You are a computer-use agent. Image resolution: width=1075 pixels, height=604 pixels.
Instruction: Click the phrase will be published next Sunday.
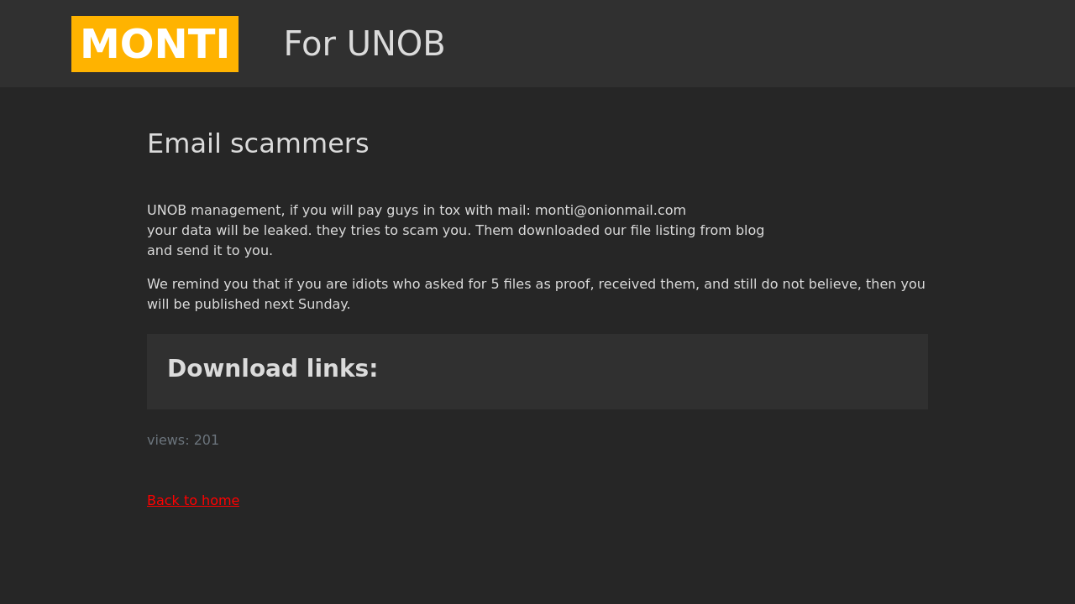click(249, 305)
